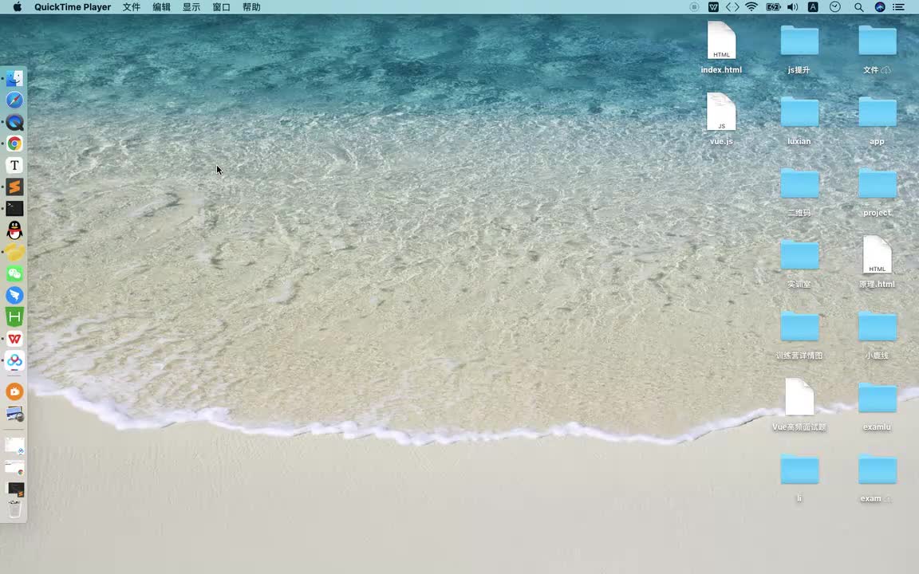Open Sublime Text from the Dock
The height and width of the screenshot is (574, 919).
click(14, 187)
